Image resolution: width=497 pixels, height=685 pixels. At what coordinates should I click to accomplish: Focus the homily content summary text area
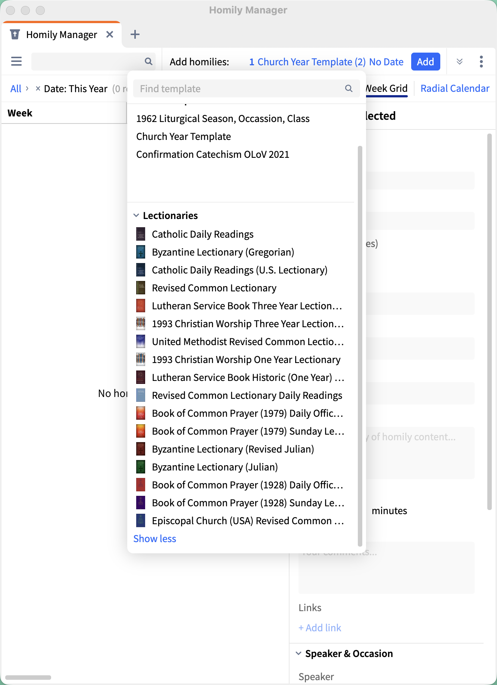[420, 453]
